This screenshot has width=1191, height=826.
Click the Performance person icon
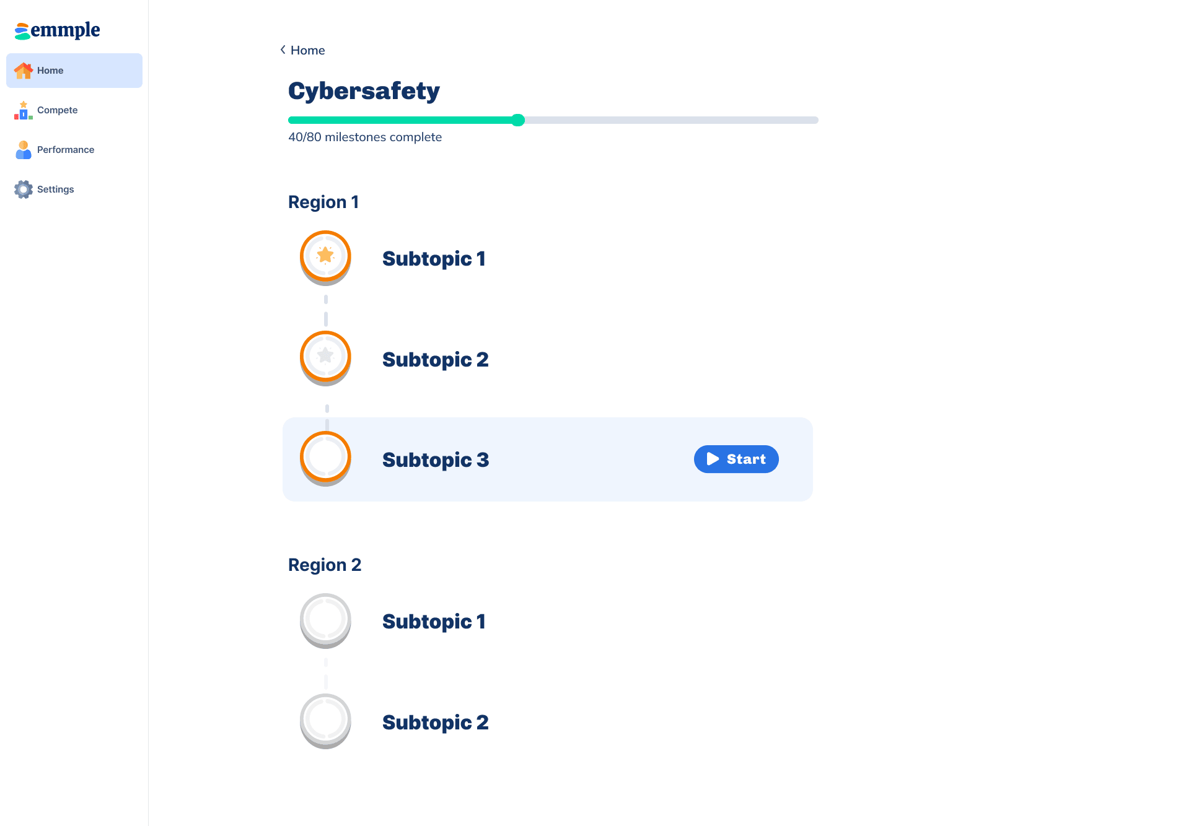coord(24,150)
